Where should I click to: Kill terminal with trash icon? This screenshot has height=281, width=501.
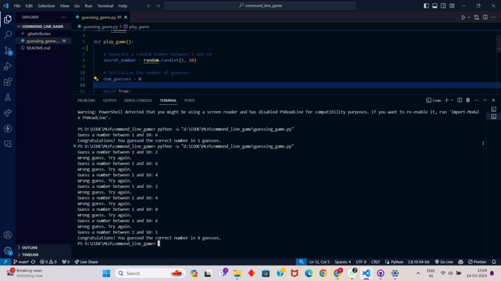(468, 100)
